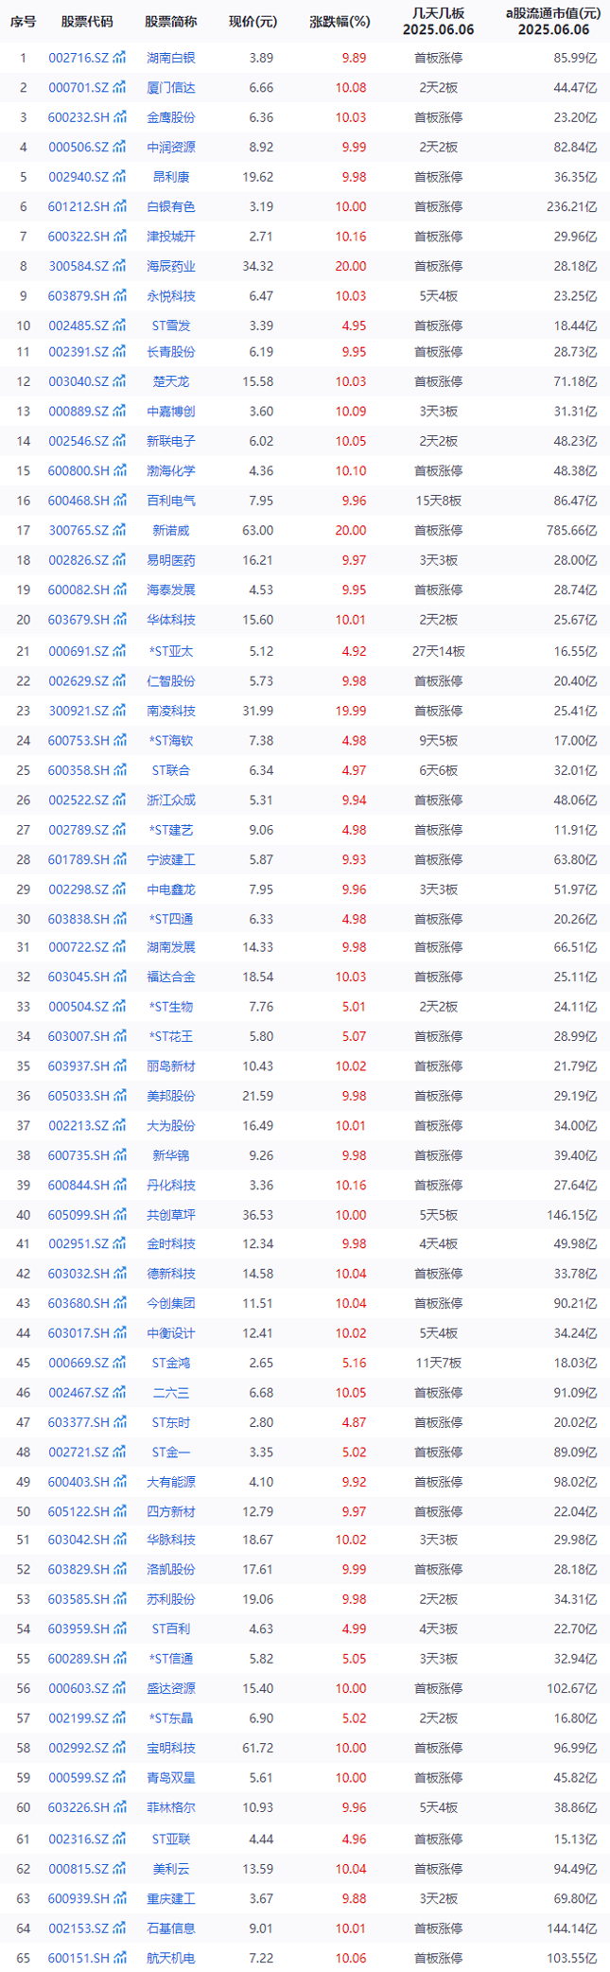Open chart icon beside 003040.SZ
The height and width of the screenshot is (1972, 610).
point(119,381)
